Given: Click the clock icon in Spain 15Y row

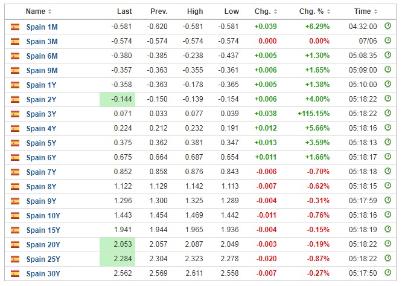Looking at the screenshot, I should [x=388, y=229].
